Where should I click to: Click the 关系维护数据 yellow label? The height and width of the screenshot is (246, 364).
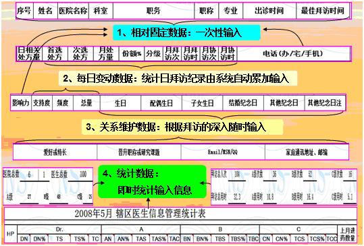click(182, 127)
